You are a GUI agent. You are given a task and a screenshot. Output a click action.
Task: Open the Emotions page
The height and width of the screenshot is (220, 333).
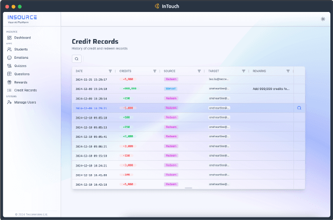21,58
